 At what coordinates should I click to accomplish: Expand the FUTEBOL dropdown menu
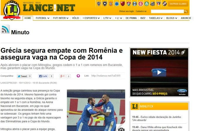coord(42,18)
